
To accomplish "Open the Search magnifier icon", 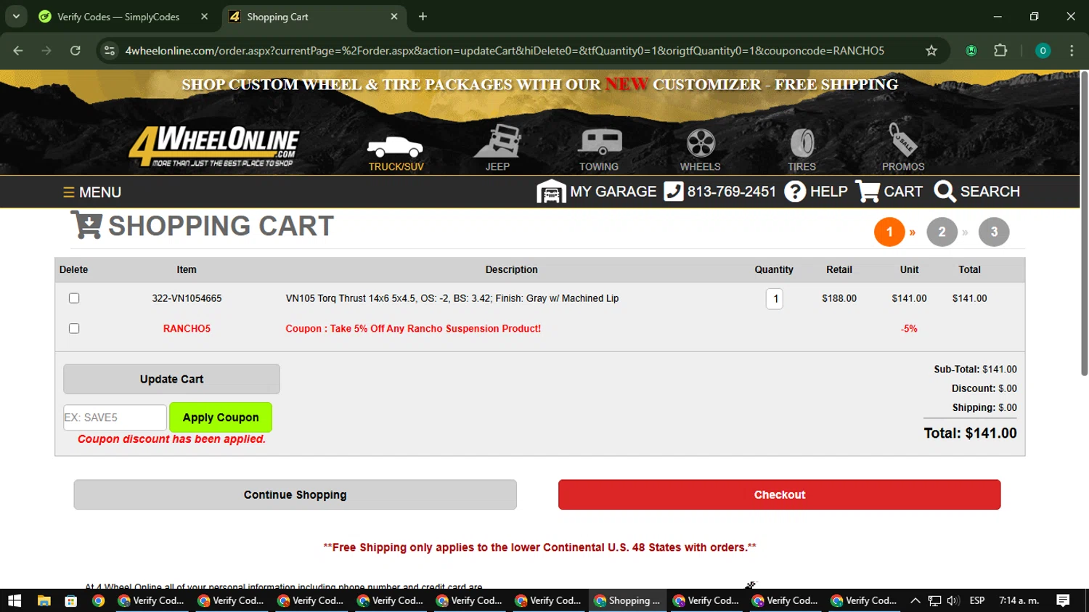I will [945, 192].
